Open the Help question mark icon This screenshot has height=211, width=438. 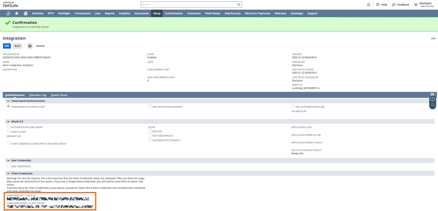pos(378,5)
